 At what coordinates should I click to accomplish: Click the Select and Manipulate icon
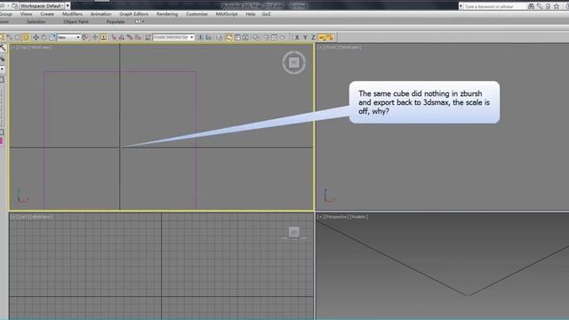[95, 37]
